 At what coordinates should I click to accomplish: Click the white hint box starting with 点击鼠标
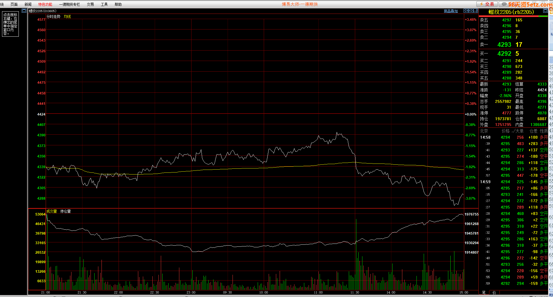10,24
